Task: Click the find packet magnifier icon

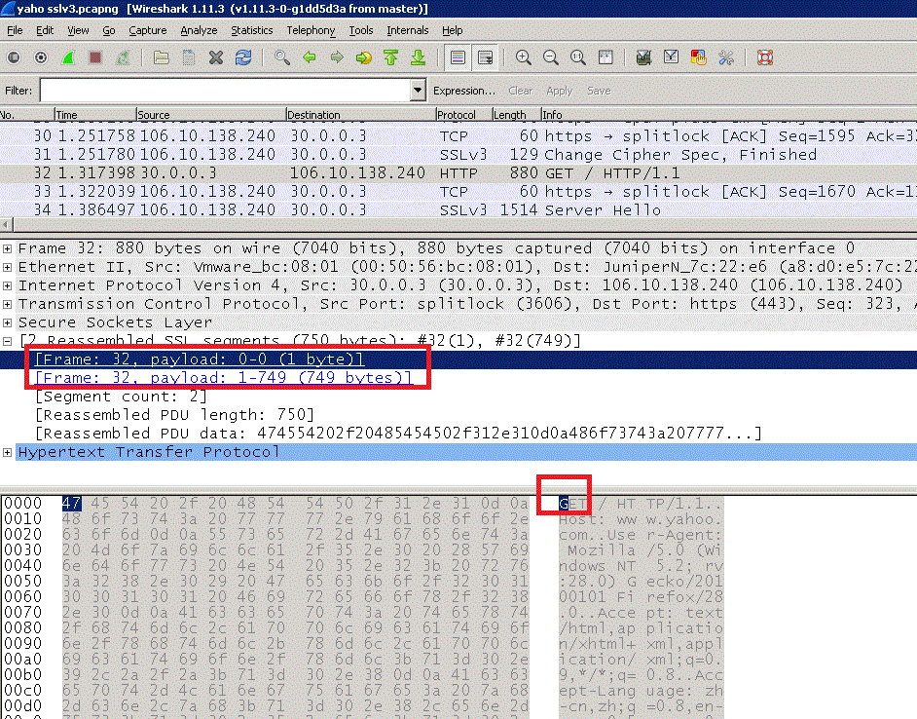Action: (x=282, y=57)
